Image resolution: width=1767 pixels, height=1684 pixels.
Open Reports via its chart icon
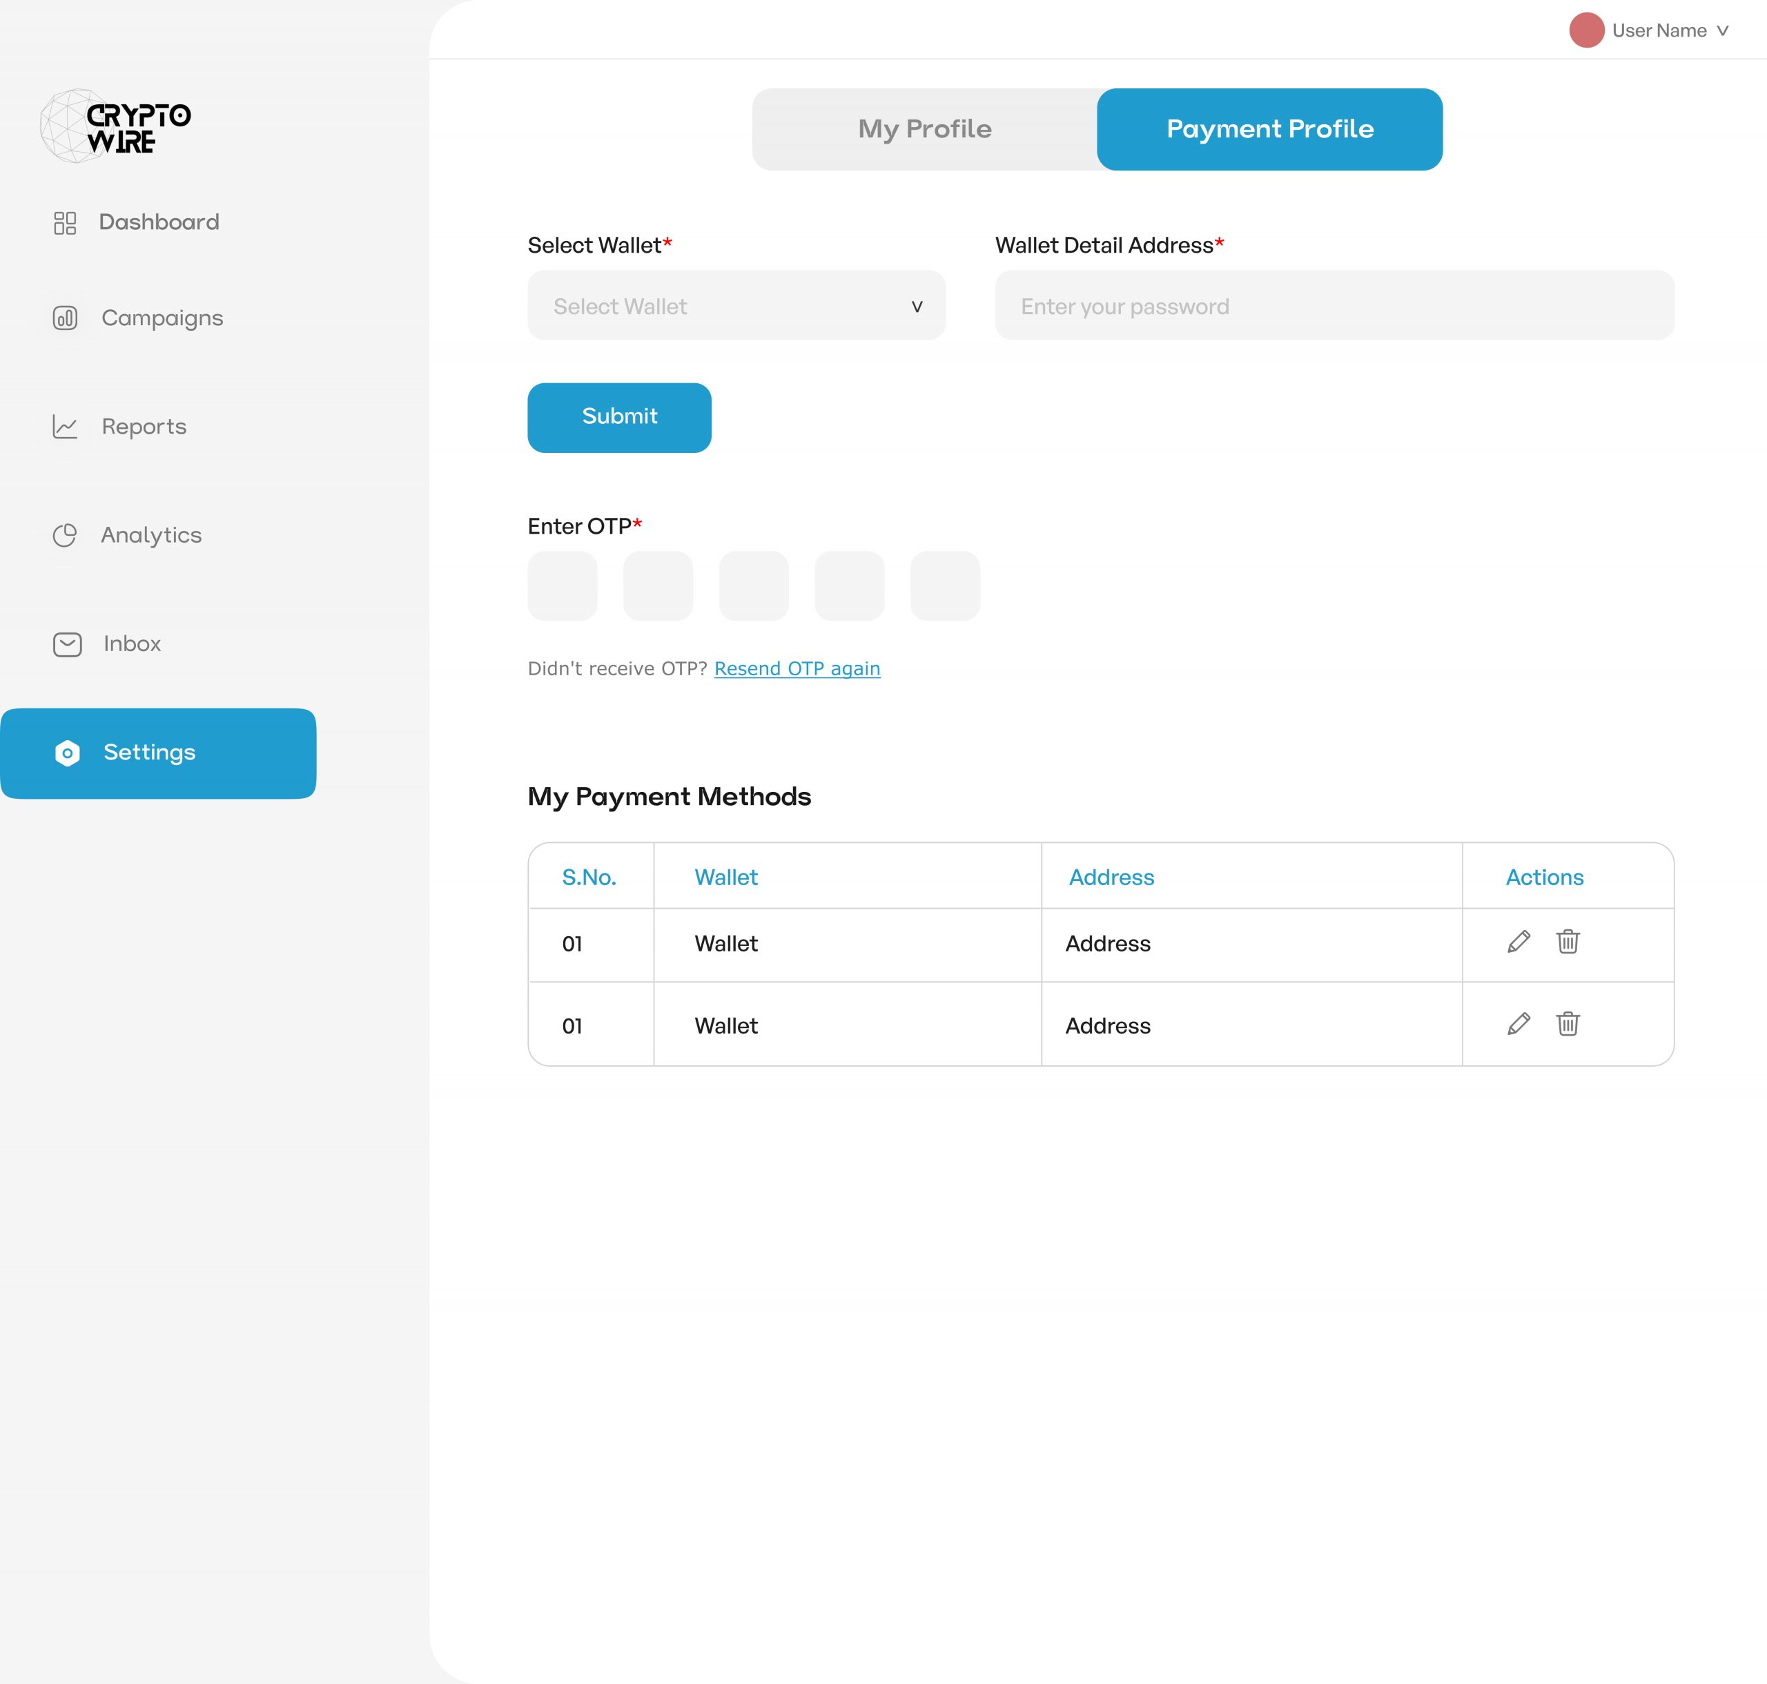[66, 427]
